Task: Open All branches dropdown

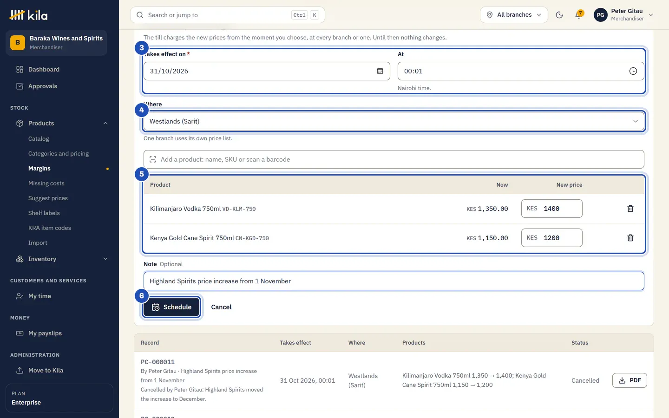Action: pos(514,15)
